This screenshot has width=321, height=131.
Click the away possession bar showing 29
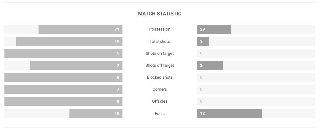coord(214,29)
